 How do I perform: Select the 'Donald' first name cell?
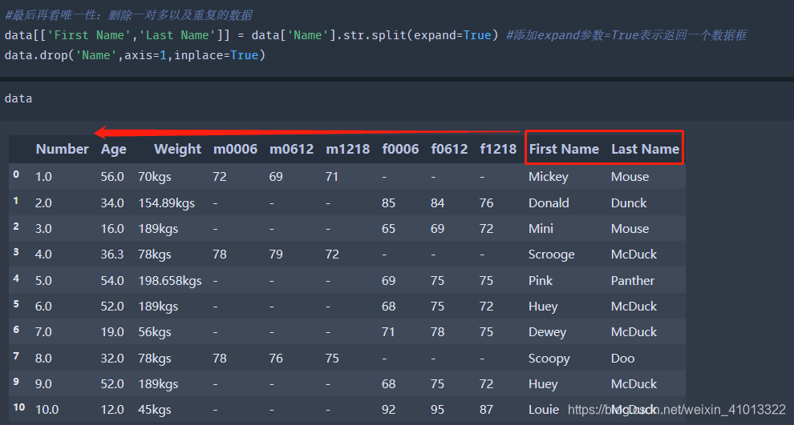coord(549,203)
